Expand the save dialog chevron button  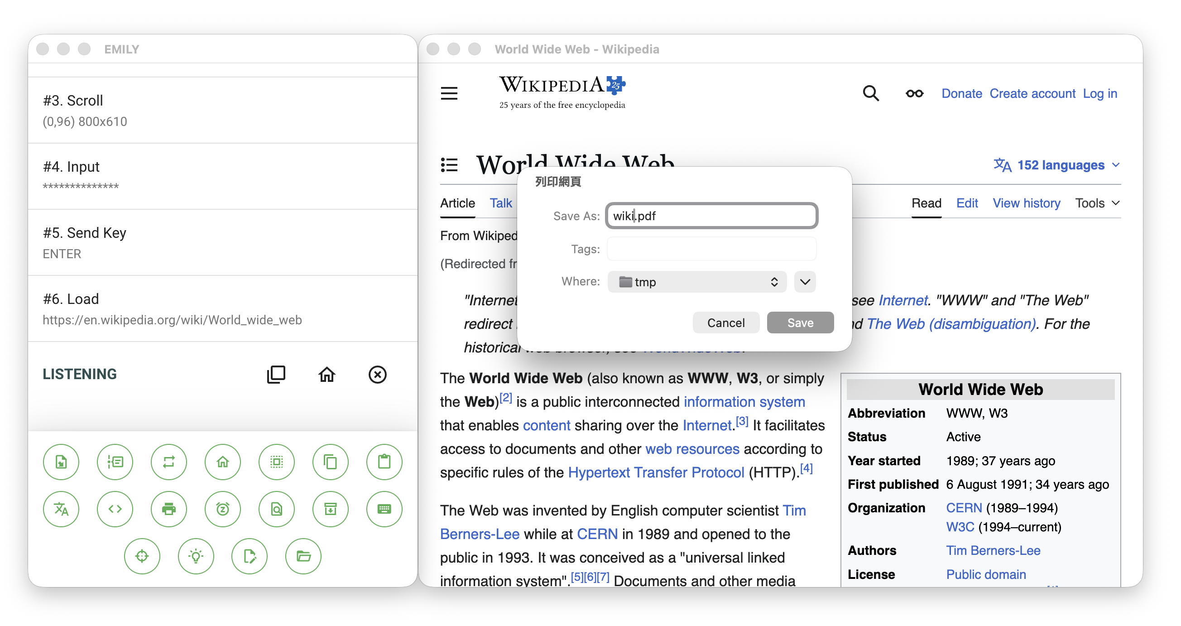tap(805, 282)
